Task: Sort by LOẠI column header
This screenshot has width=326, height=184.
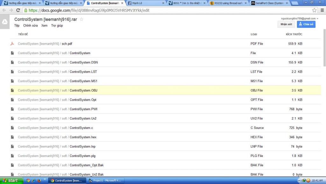Action: [254, 34]
